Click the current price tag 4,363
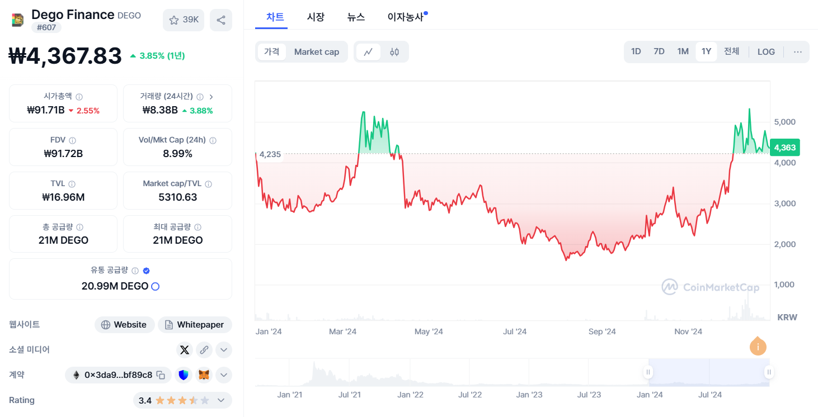 [x=785, y=148]
